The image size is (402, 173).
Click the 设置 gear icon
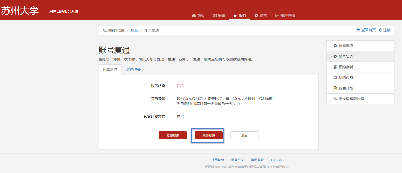[256, 16]
